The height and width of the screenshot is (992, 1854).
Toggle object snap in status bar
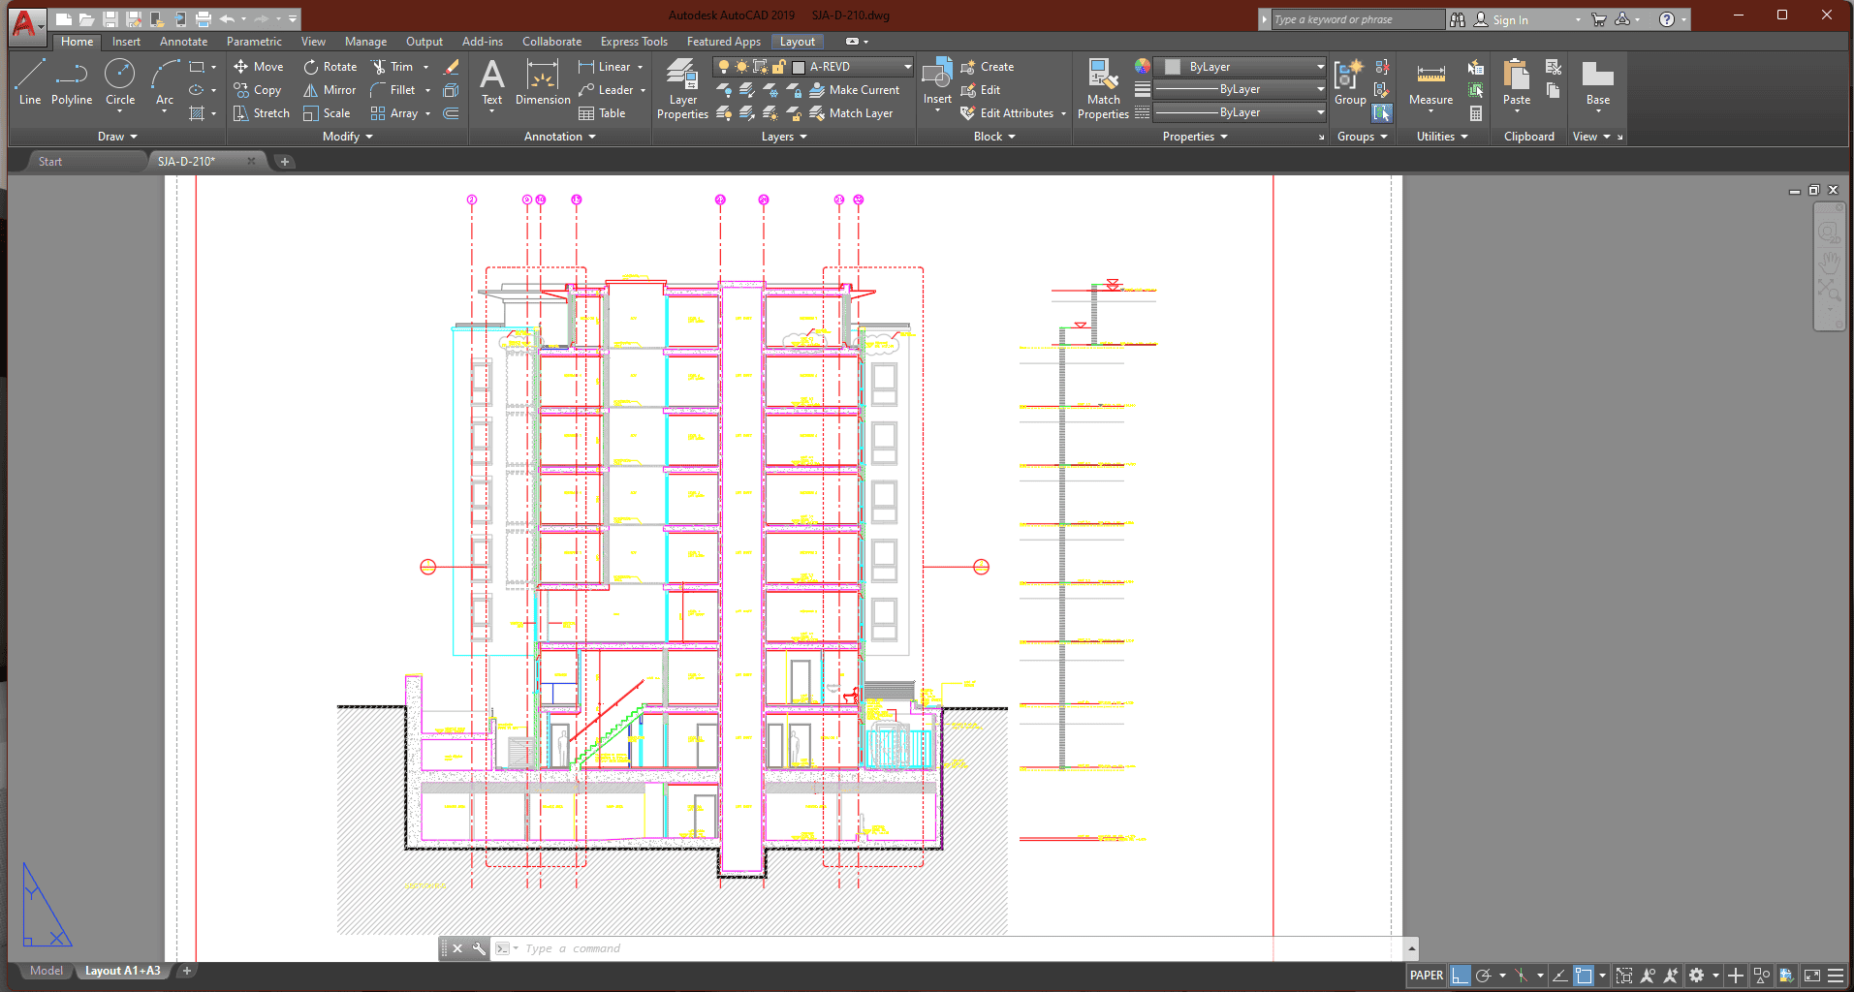point(1584,976)
